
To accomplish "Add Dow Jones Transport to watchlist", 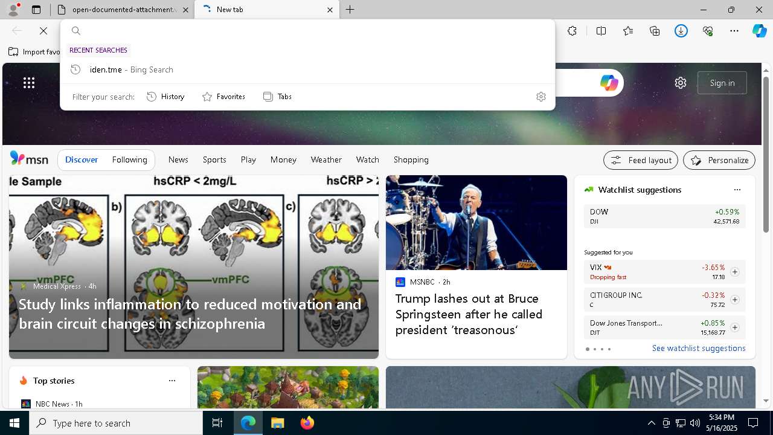I will (734, 327).
